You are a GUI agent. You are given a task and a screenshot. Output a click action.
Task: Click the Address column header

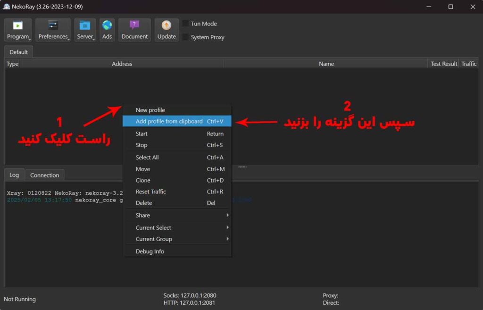[122, 64]
